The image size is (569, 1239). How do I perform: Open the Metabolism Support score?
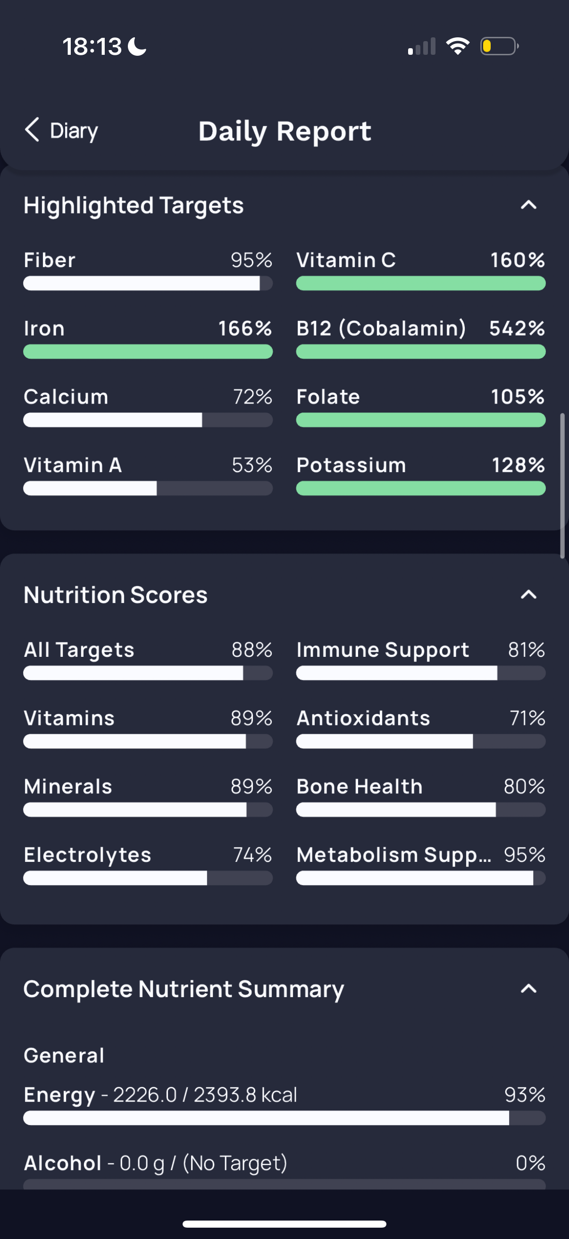point(421,864)
